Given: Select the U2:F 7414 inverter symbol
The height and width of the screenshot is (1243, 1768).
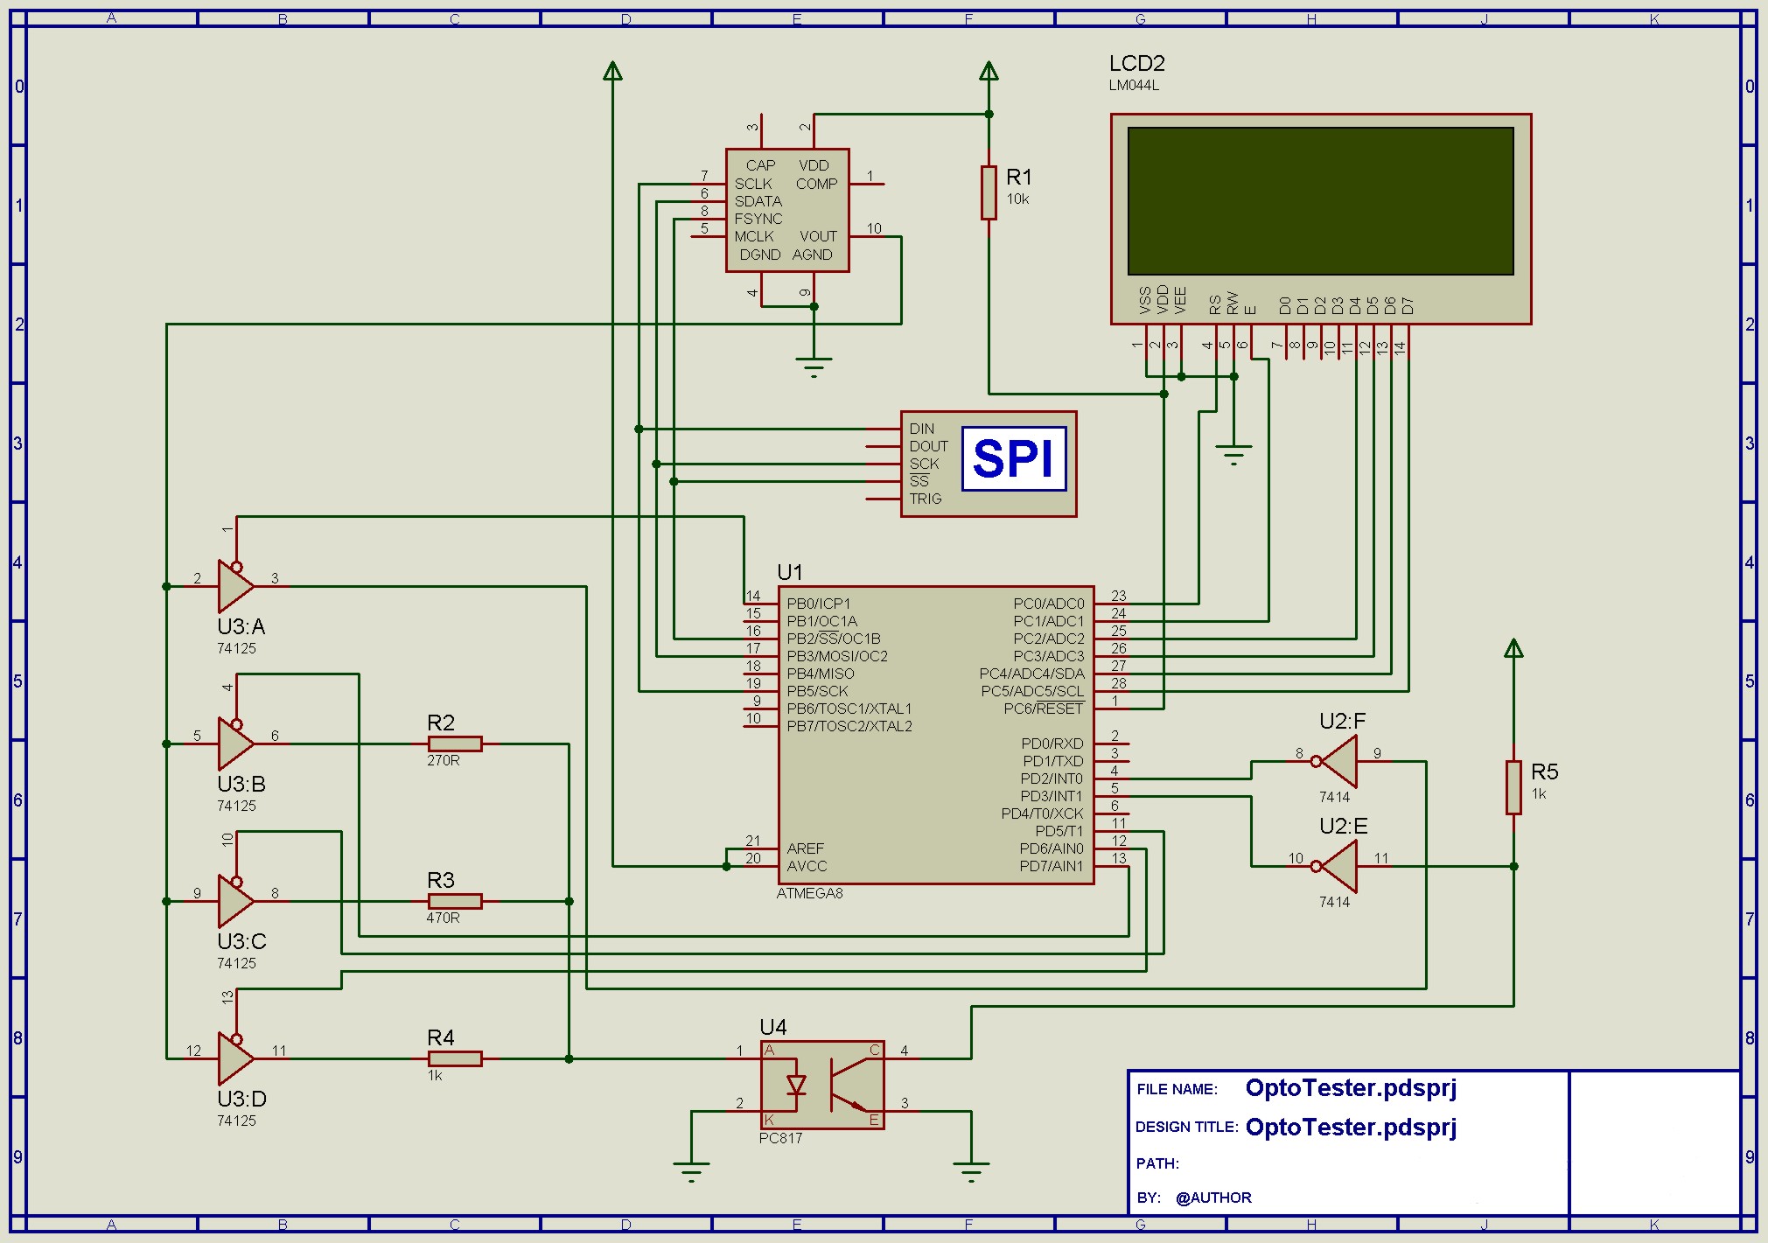Looking at the screenshot, I should click(x=1337, y=761).
